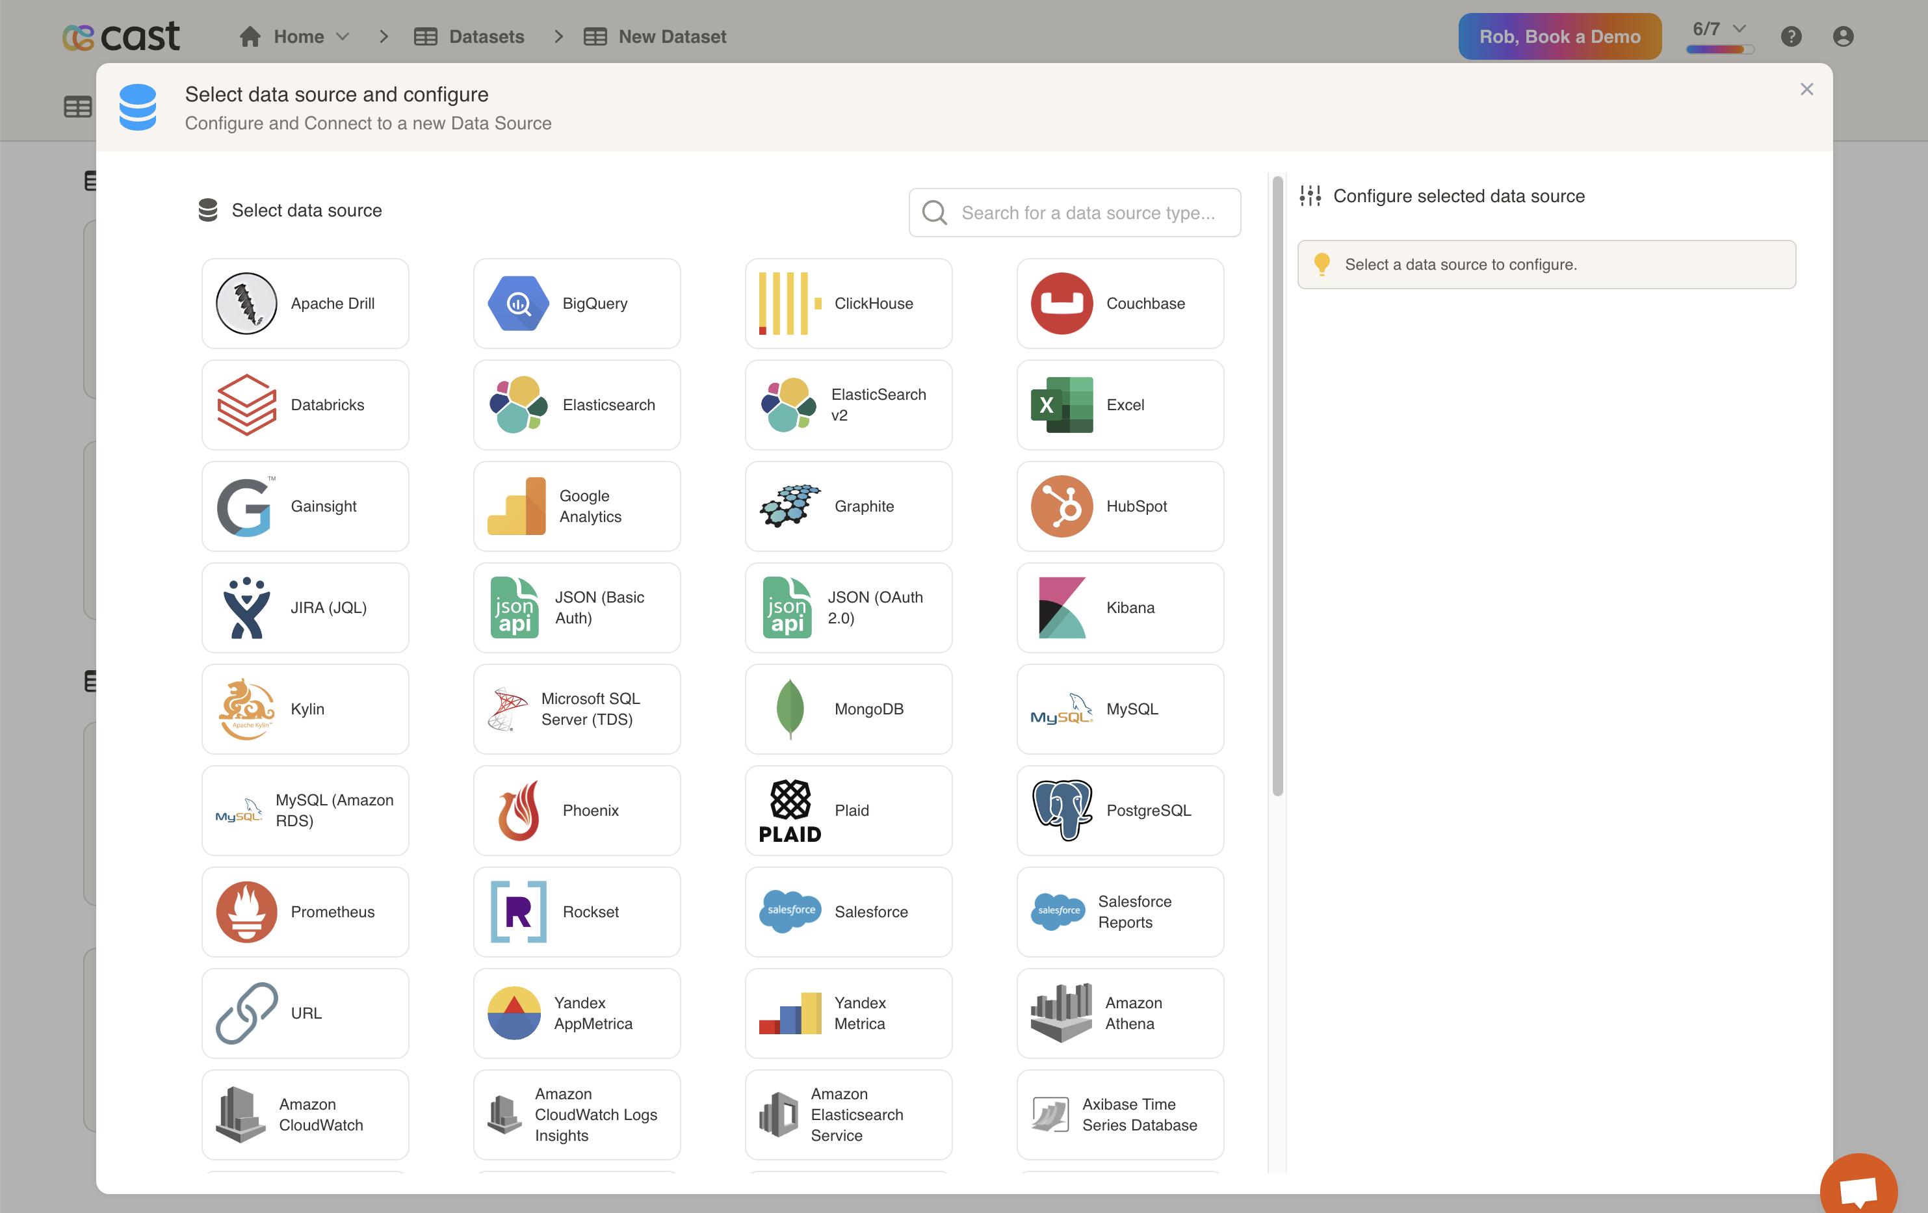Choose the MySQL data source
Image resolution: width=1928 pixels, height=1213 pixels.
tap(1120, 709)
